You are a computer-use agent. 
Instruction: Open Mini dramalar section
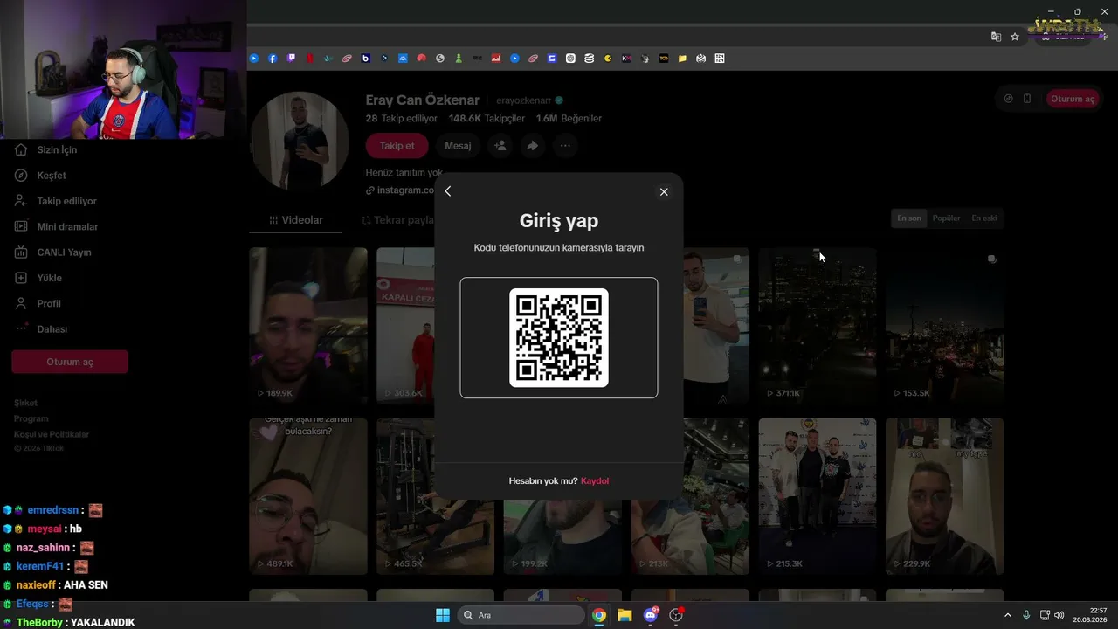point(66,227)
